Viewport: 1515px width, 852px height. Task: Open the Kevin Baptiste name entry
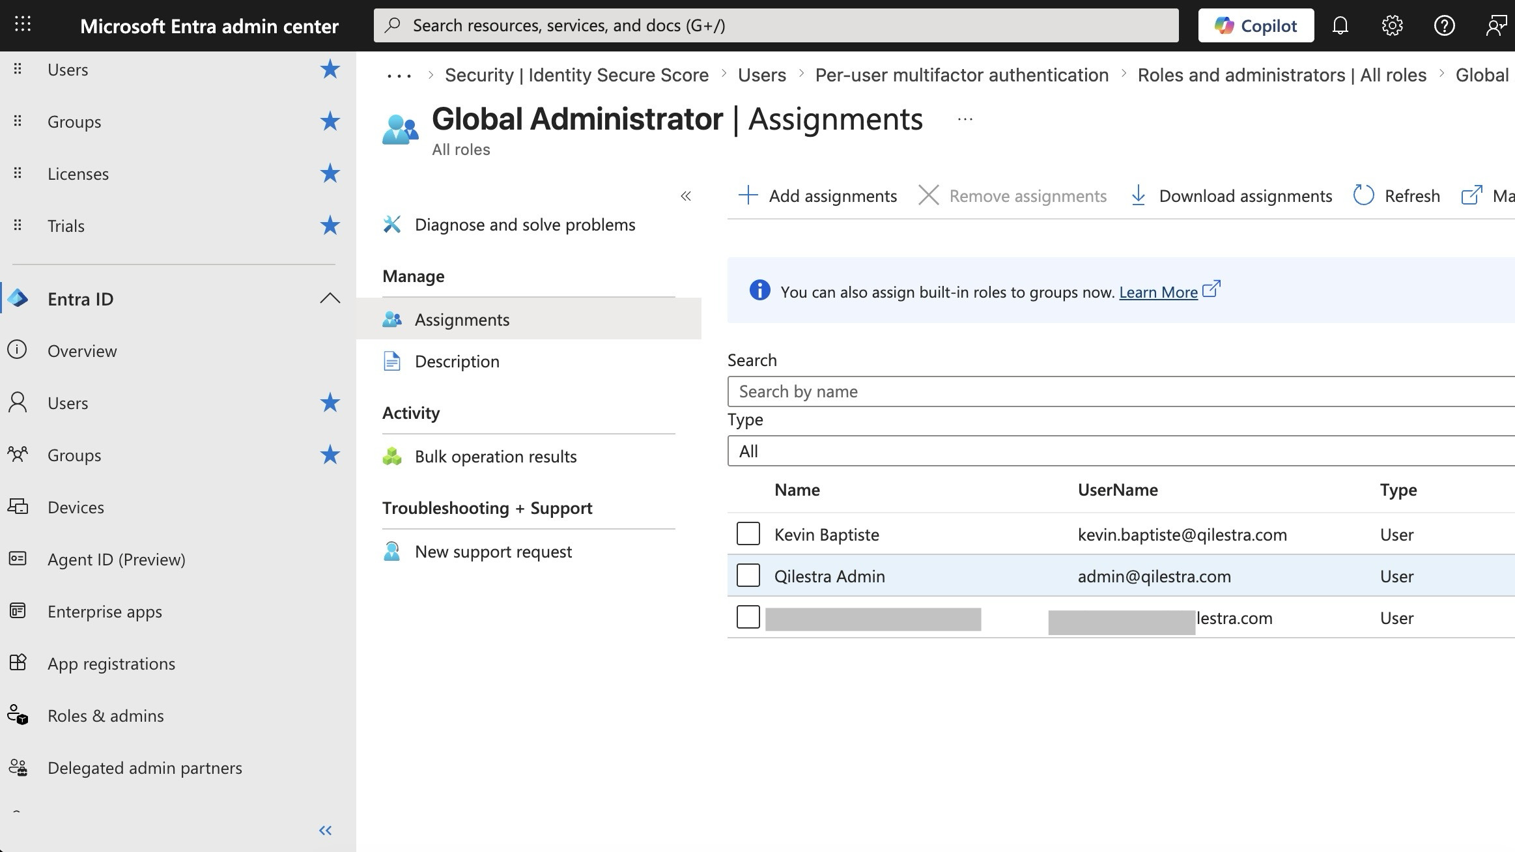pos(827,534)
